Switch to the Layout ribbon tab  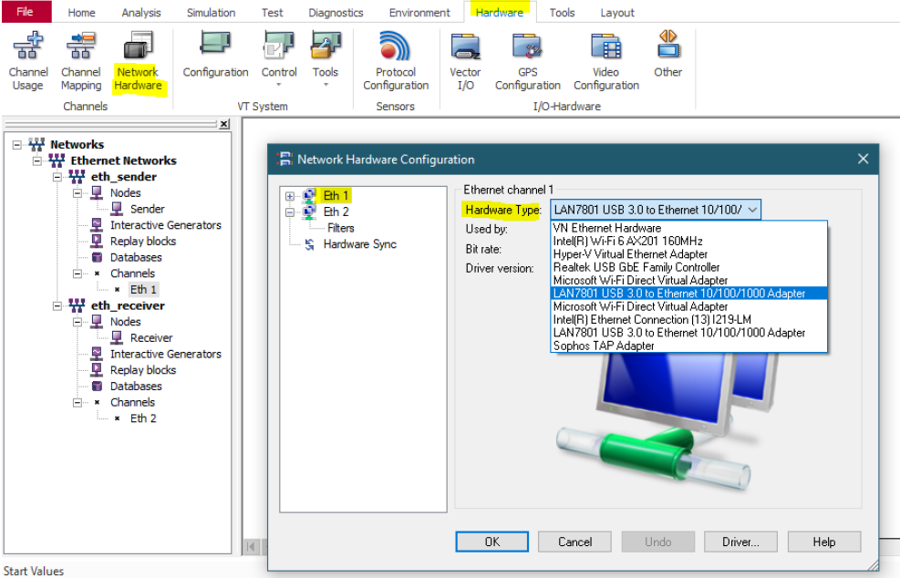click(617, 13)
